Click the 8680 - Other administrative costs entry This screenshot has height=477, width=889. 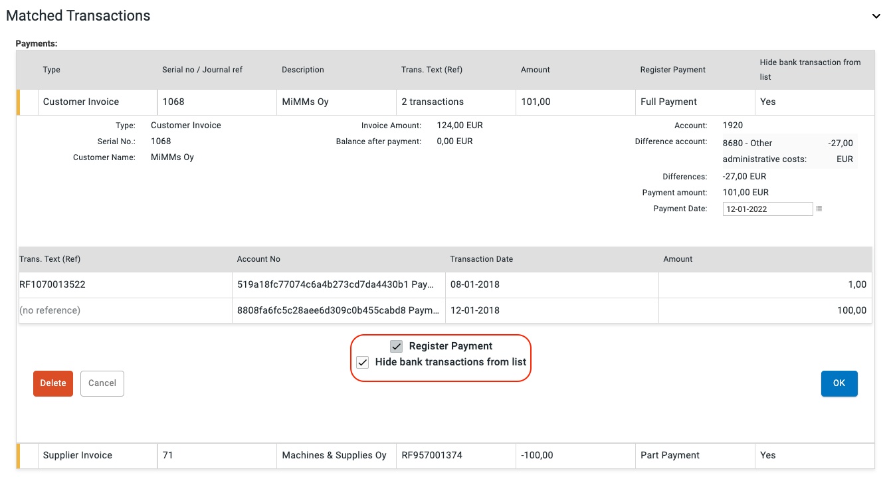pos(789,151)
